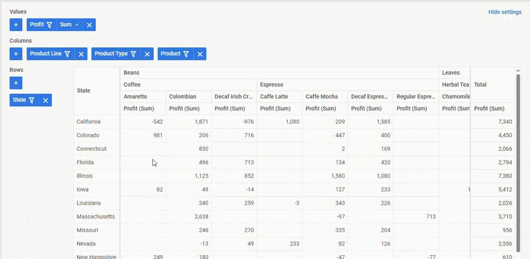Click Connecticut Colombian cell 850

coord(189,148)
